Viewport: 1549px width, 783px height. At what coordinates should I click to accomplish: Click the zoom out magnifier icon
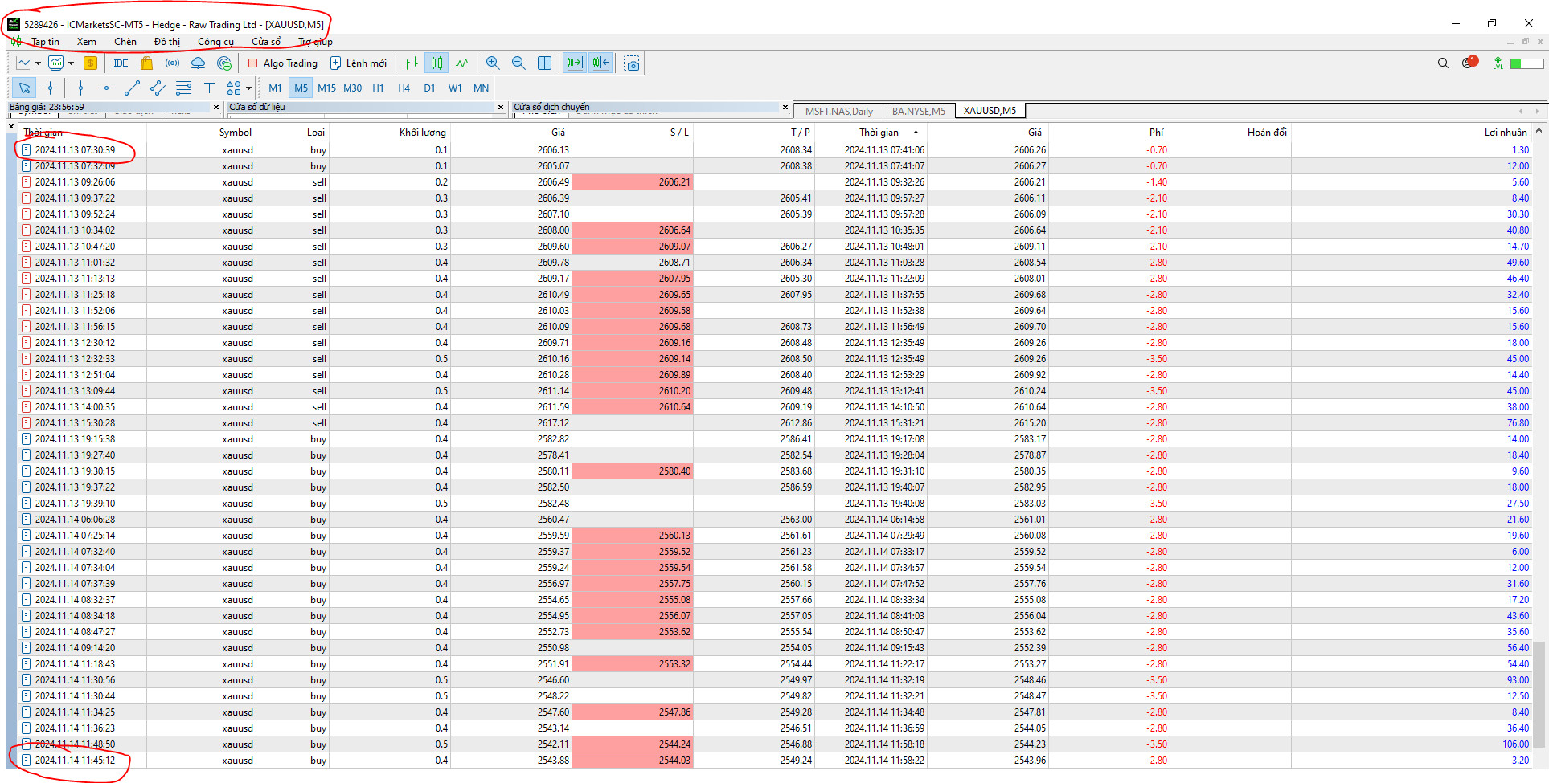point(518,63)
